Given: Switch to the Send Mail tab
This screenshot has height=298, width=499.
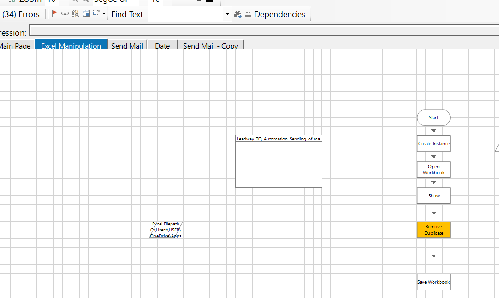Looking at the screenshot, I should coord(127,46).
